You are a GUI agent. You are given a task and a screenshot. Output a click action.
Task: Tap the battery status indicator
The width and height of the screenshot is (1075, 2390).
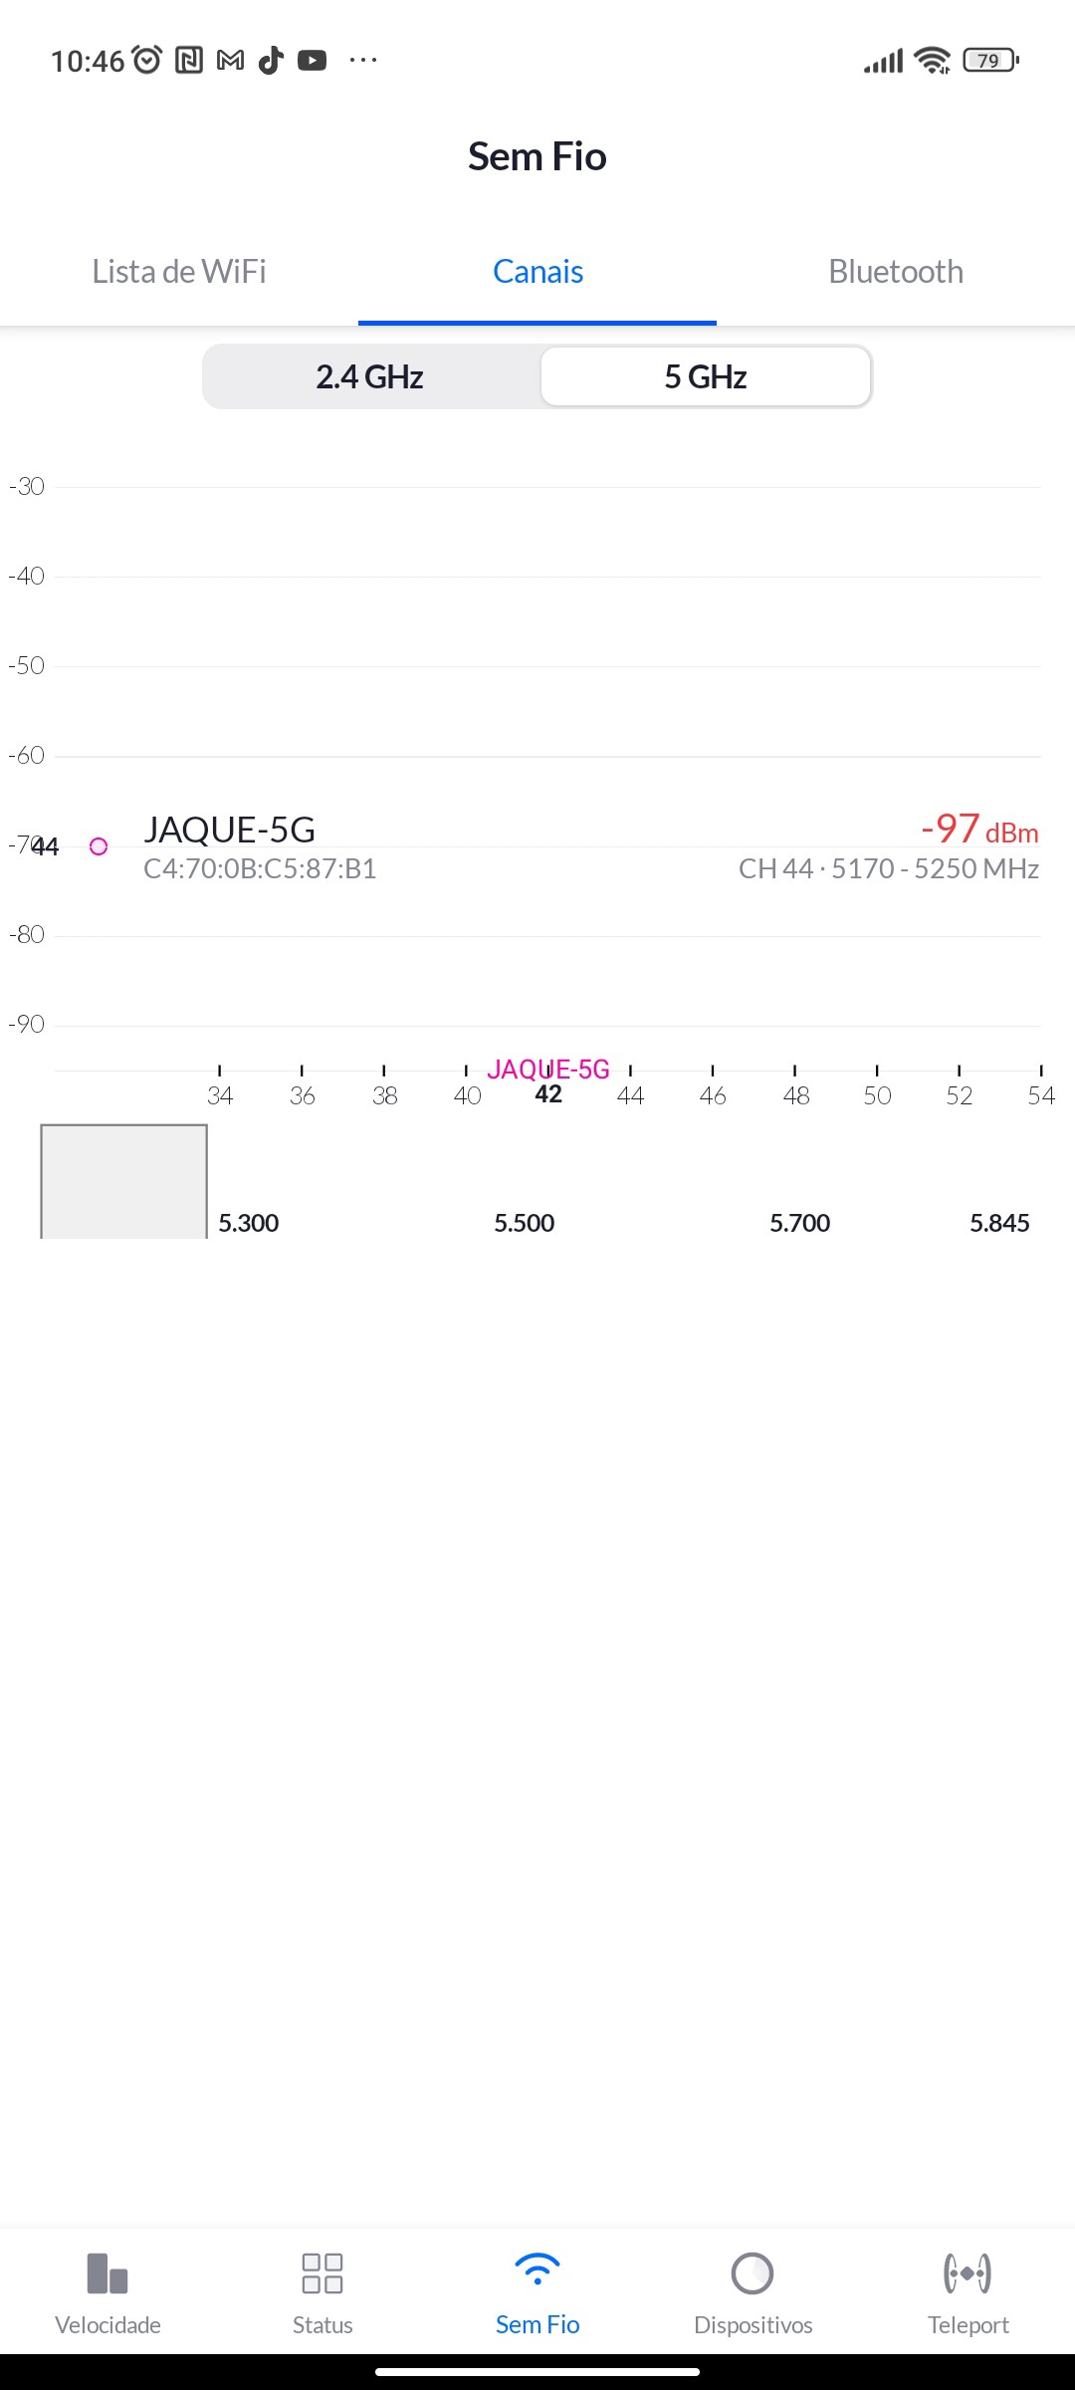coord(990,61)
